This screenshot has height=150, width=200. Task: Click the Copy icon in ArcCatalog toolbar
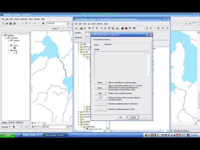pos(90,28)
